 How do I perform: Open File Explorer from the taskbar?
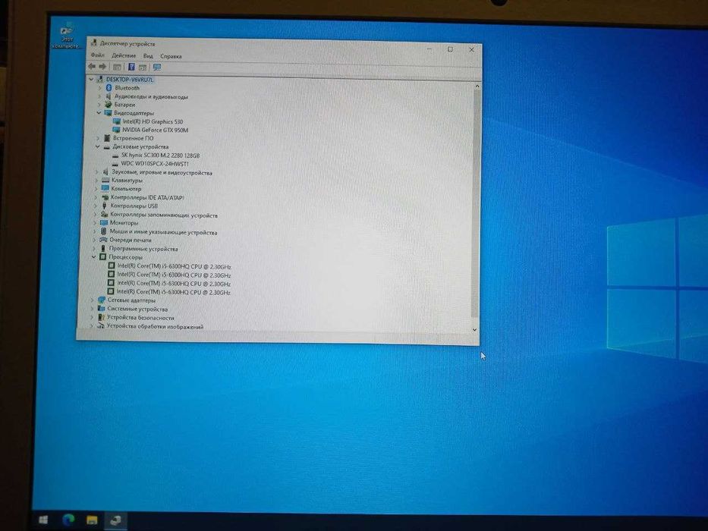point(92,520)
